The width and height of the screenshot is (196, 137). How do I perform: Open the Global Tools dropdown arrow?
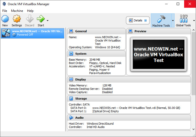(x=194, y=21)
